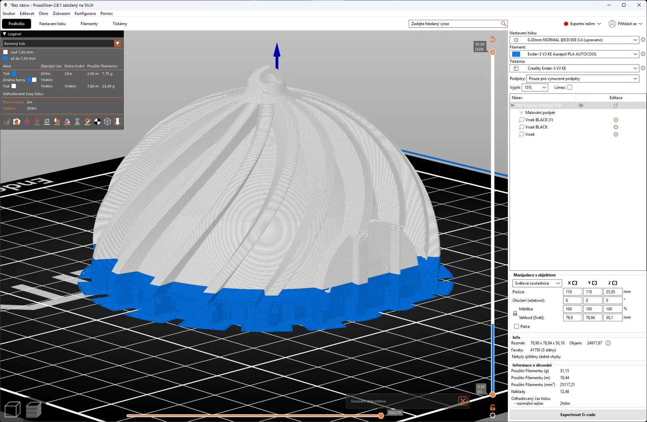Enable the Palce inches checkbox
Image resolution: width=647 pixels, height=422 pixels.
516,326
